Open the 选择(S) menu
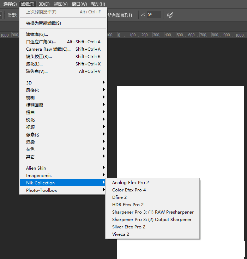This screenshot has height=259, width=247. [10, 4]
